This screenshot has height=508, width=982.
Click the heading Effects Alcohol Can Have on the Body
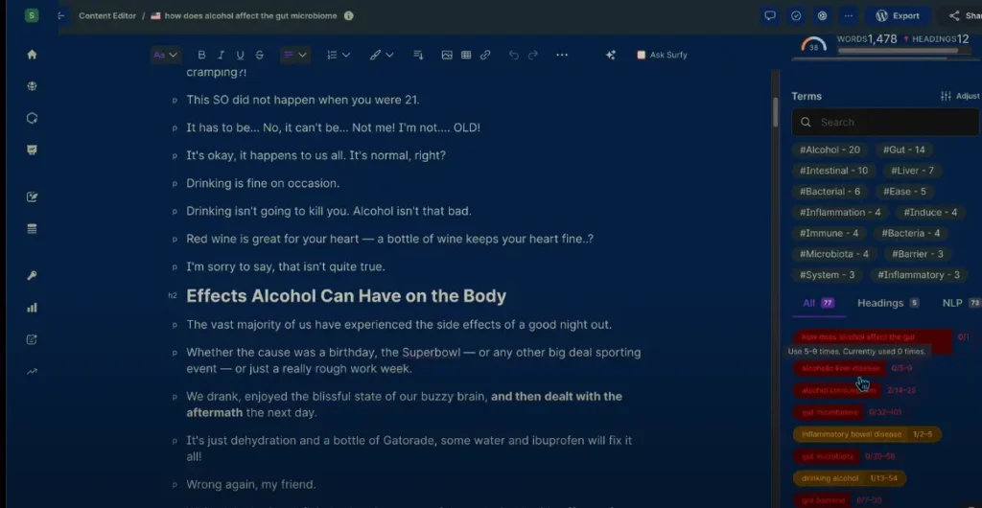coord(346,296)
